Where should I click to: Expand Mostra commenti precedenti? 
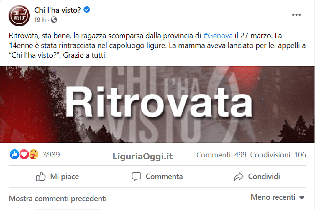tap(58, 199)
